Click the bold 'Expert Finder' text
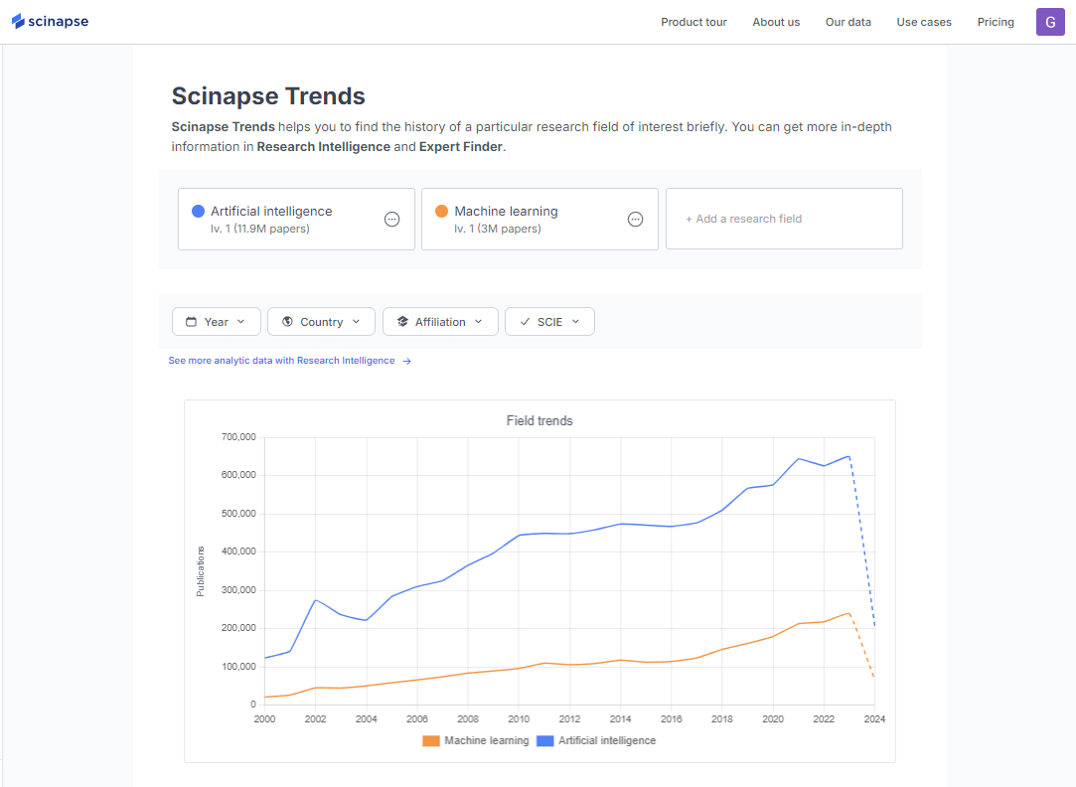The width and height of the screenshot is (1076, 787). [x=460, y=147]
